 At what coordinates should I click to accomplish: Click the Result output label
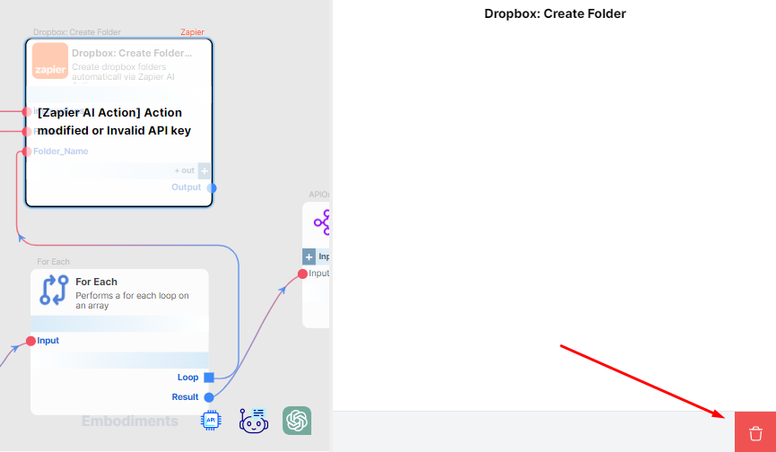point(185,397)
